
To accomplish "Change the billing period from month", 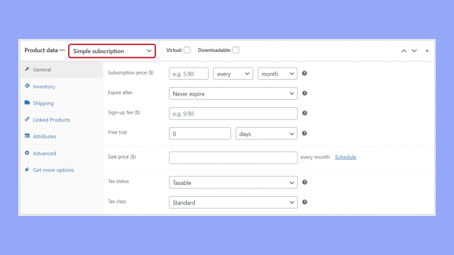I will tap(277, 73).
